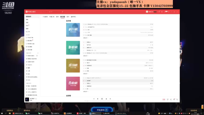Go back with the header back arrow
Image resolution: width=204 pixels, height=115 pixels.
(x=43, y=12)
